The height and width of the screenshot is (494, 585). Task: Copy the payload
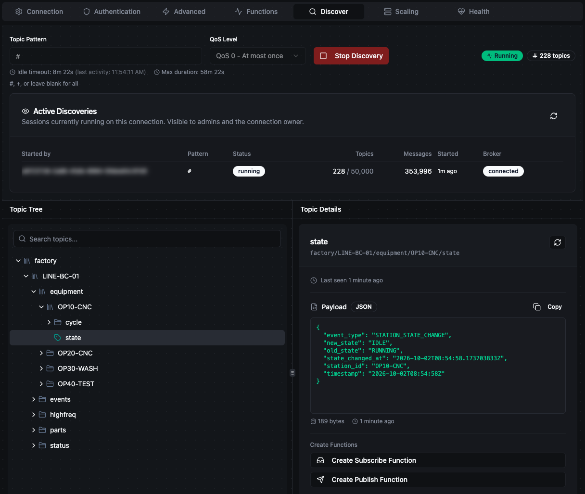pyautogui.click(x=547, y=307)
